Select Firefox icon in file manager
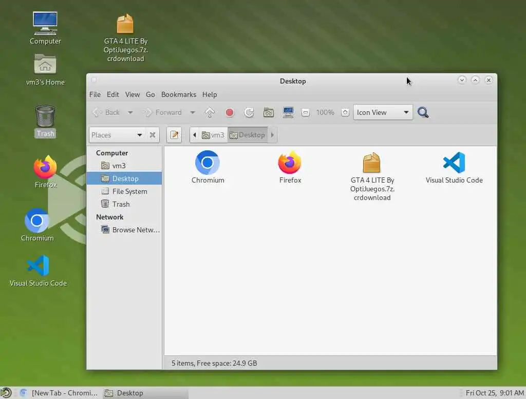Viewport: 526px width, 399px height. 290,167
